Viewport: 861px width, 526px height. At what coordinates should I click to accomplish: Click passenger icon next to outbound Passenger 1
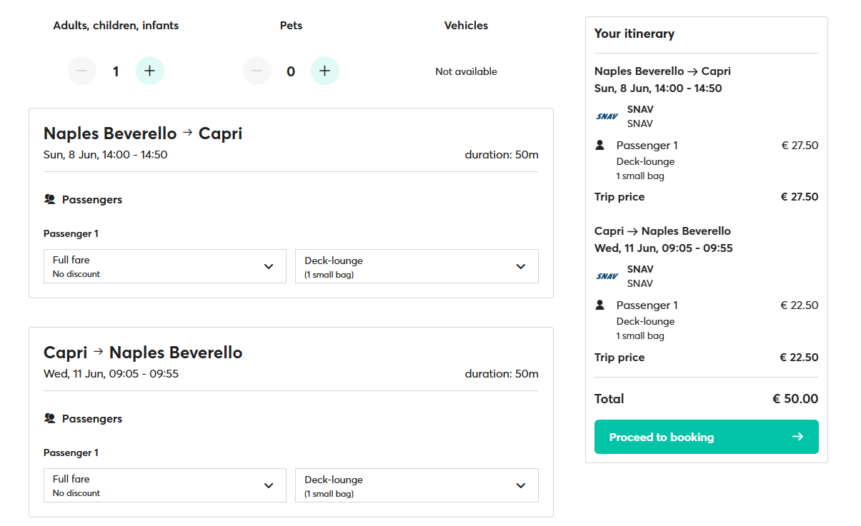pos(600,146)
